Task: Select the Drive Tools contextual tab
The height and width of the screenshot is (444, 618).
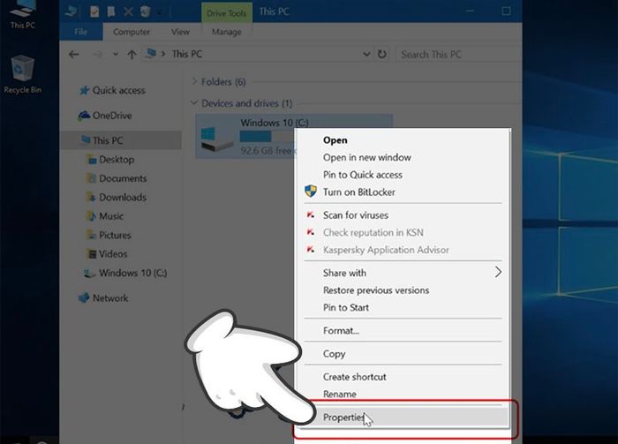Action: (227, 13)
